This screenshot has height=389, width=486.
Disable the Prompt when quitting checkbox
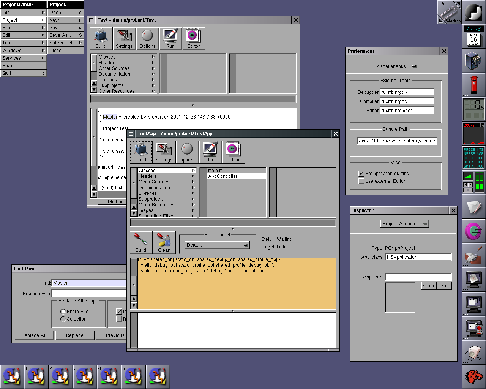click(361, 174)
